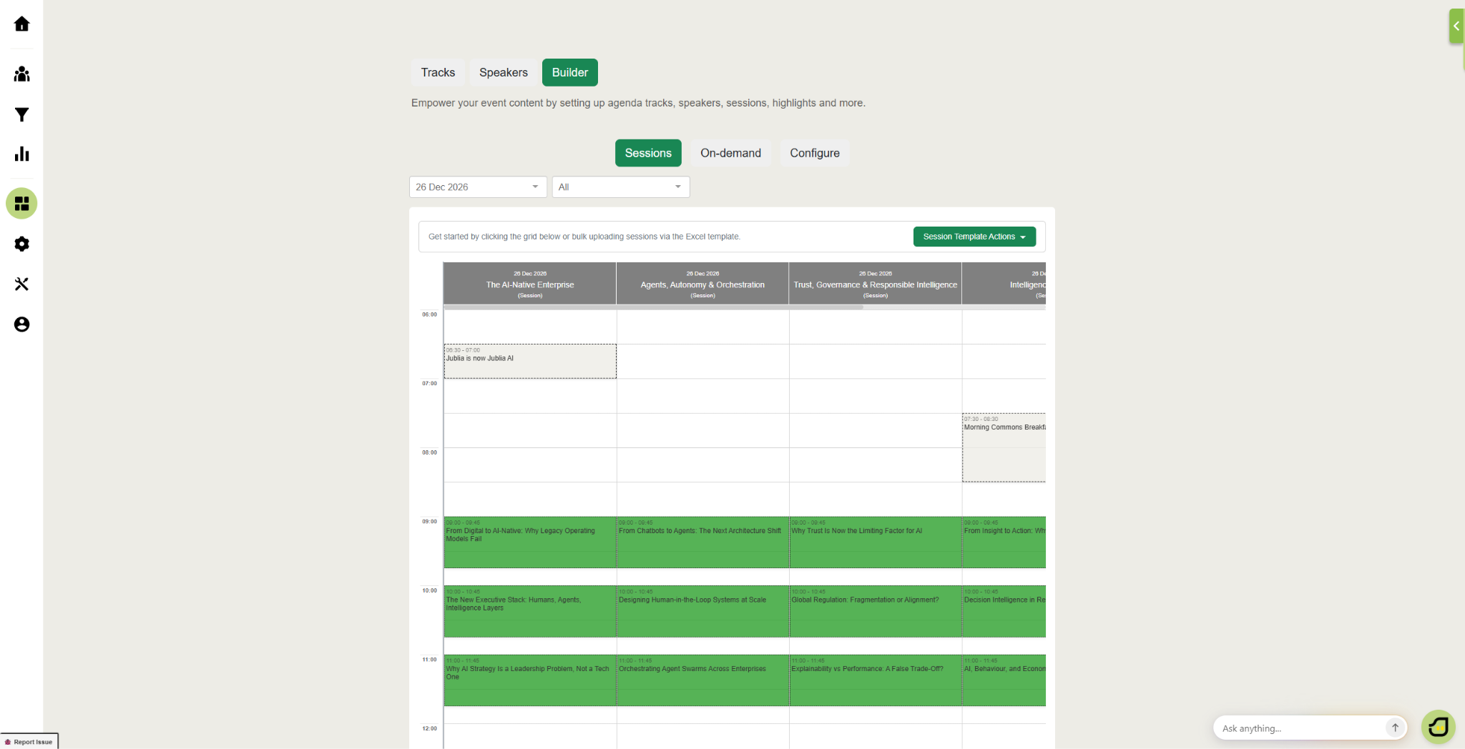Click The AI-Native Enterprise track header

pos(530,284)
